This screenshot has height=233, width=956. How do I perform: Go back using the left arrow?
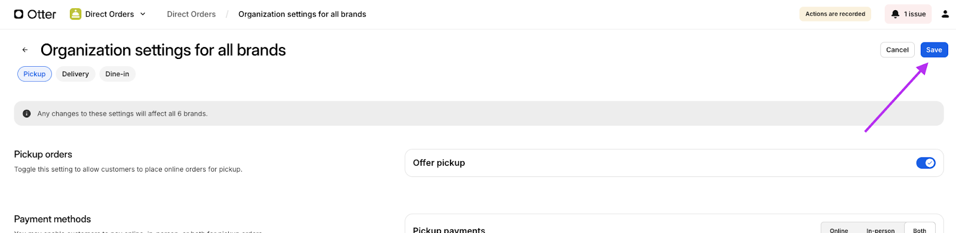point(25,50)
